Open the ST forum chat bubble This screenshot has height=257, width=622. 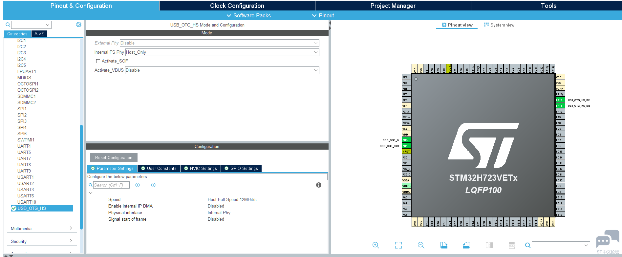607,240
